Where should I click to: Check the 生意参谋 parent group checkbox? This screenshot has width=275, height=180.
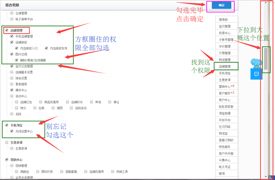point(7,142)
